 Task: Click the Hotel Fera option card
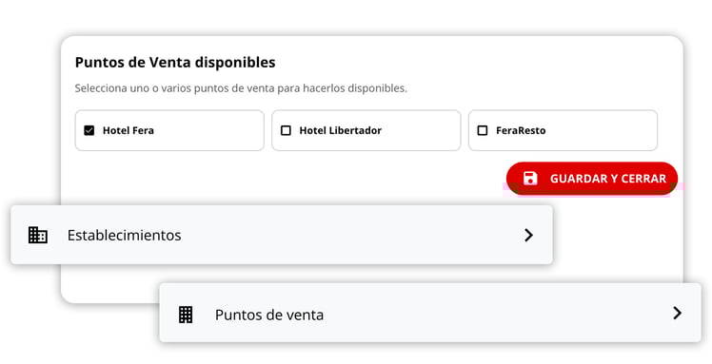point(169,130)
